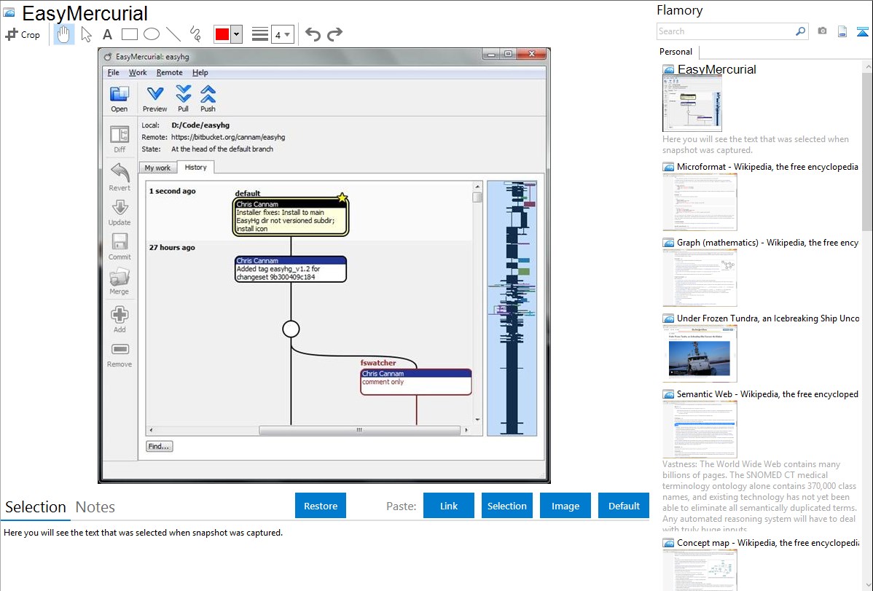Switch to the History tab
Screen dimensions: 873x591
(195, 167)
